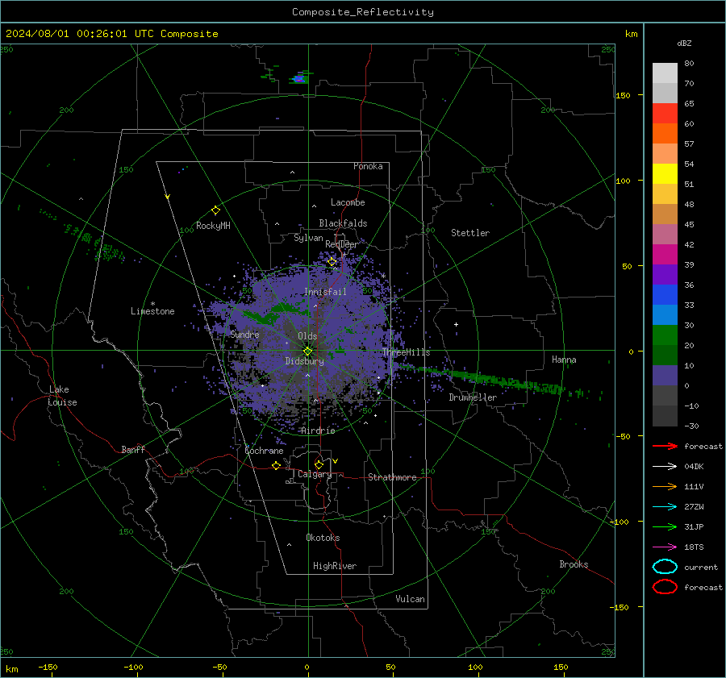Click the Strathmore city label
Screen dimensions: 726x678
(x=392, y=477)
